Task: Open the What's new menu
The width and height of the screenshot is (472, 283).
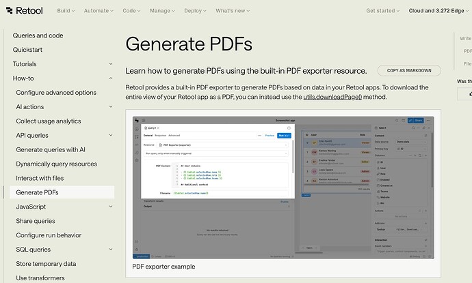Action: (233, 11)
